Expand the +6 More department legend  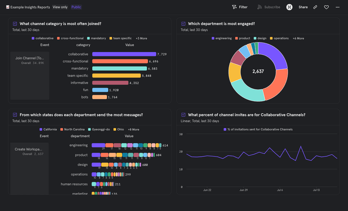click(x=298, y=38)
